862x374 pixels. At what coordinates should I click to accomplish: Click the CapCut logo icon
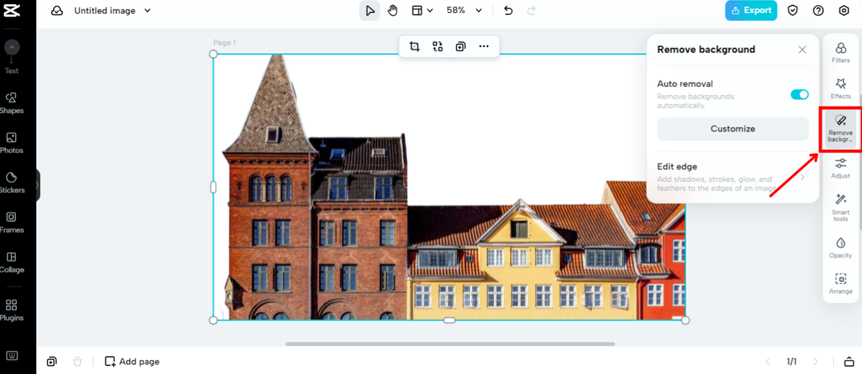(12, 10)
